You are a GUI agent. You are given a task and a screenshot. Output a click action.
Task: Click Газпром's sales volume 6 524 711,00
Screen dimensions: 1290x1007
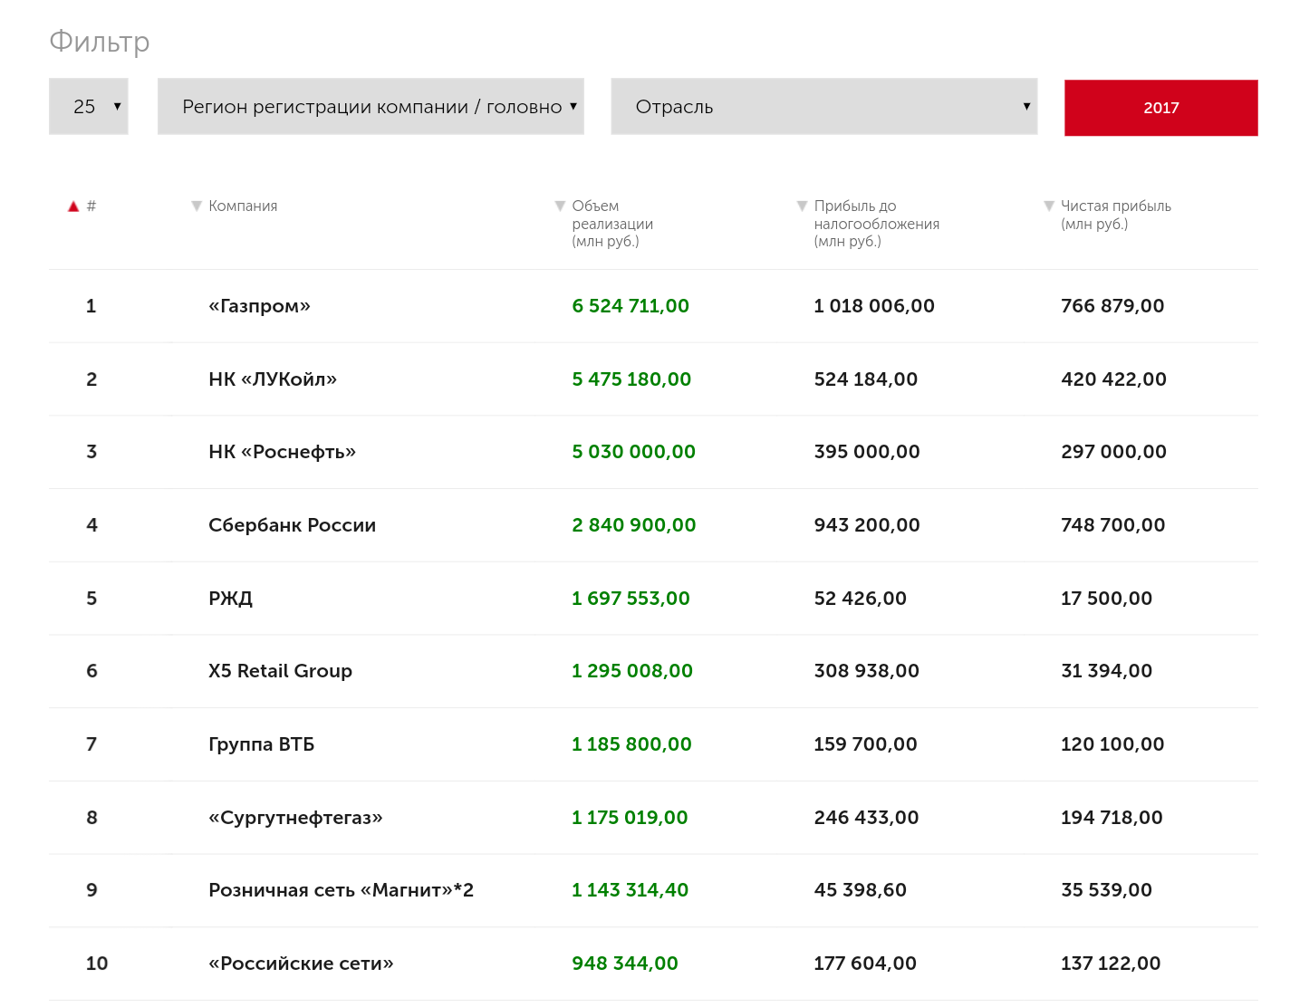point(631,306)
